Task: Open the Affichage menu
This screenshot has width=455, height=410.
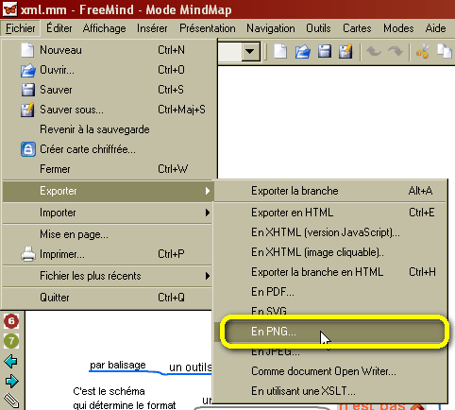Action: point(105,28)
